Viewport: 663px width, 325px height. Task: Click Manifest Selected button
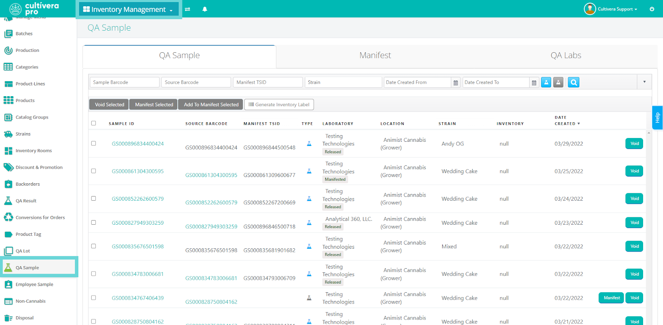click(154, 104)
